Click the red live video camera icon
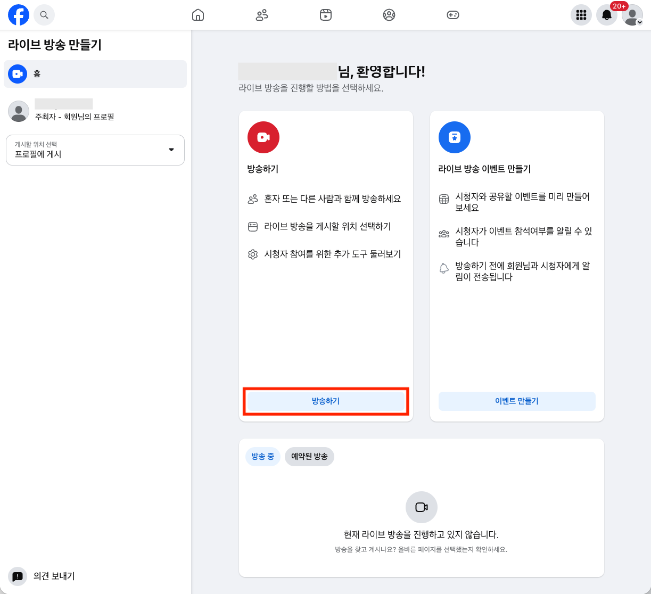This screenshot has height=594, width=651. tap(263, 137)
